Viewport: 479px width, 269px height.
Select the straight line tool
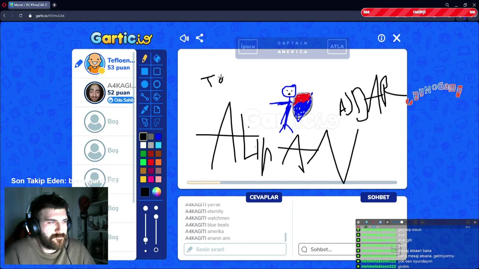[144, 97]
